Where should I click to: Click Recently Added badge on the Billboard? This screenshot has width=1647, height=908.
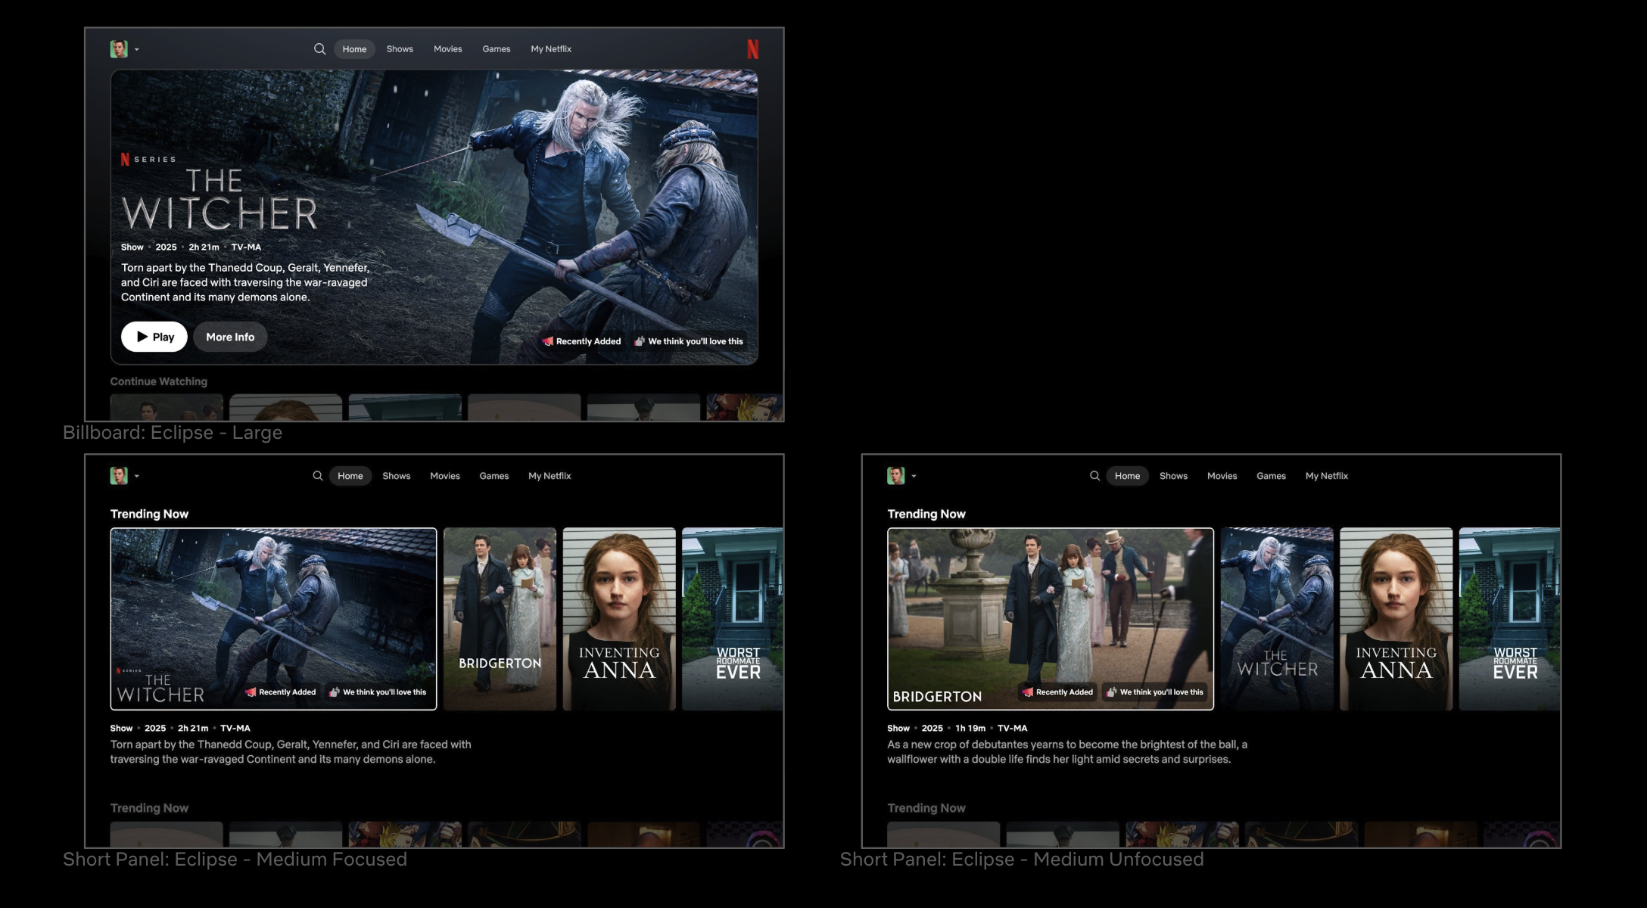(582, 341)
